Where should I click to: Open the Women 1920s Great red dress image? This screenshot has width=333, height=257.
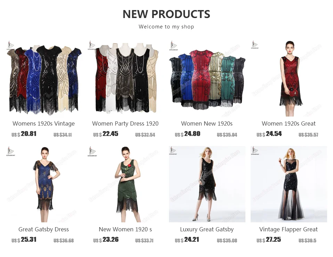pyautogui.click(x=289, y=78)
